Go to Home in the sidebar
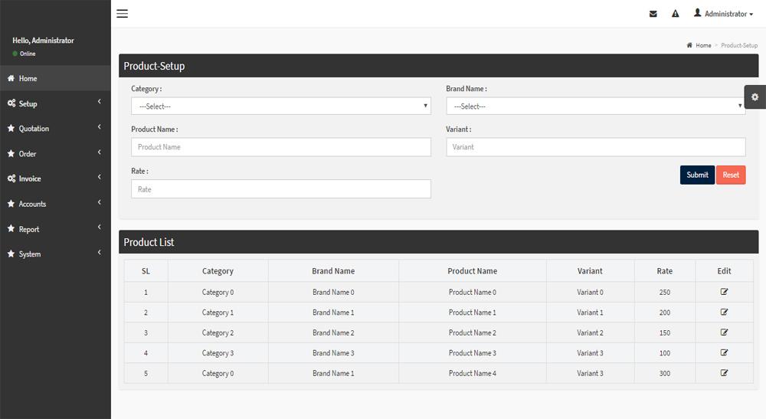 [55, 78]
